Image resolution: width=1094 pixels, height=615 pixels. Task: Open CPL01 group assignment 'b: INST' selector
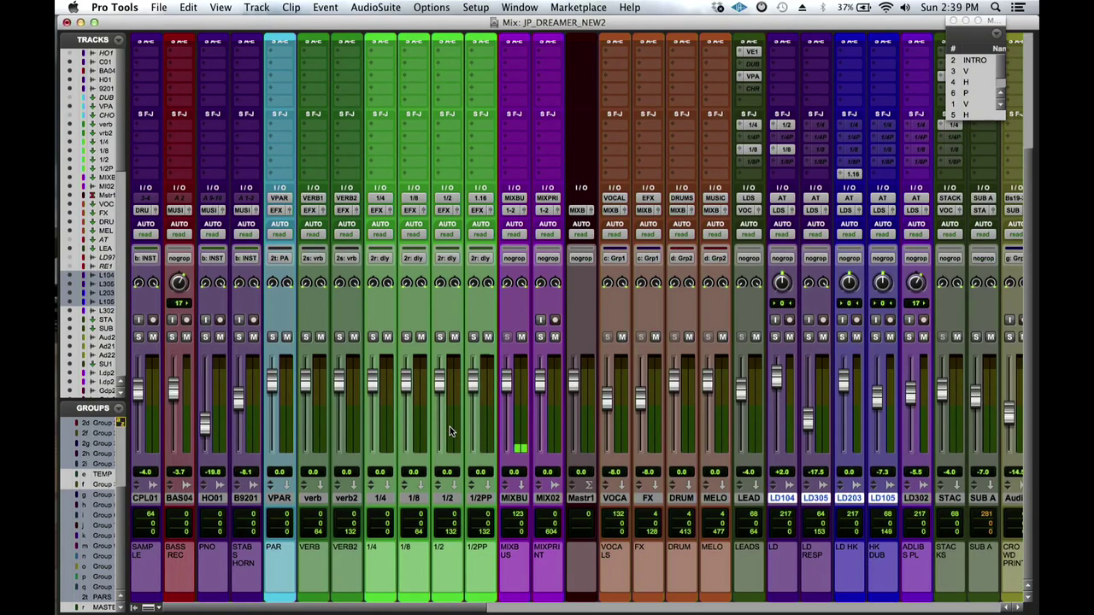click(145, 258)
